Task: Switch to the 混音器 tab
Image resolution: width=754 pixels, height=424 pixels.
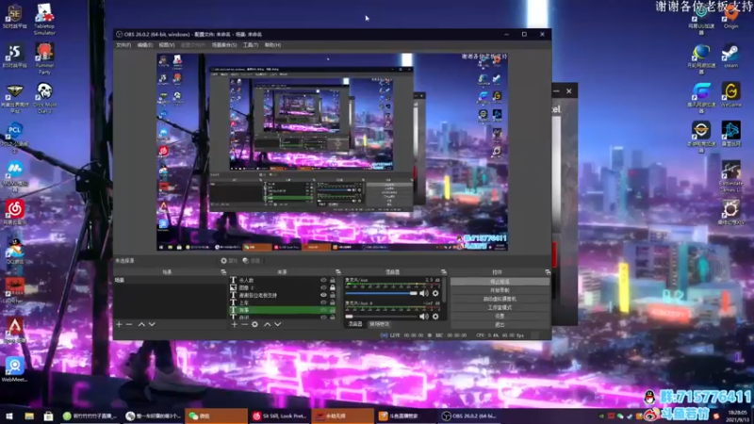Action: [x=355, y=324]
